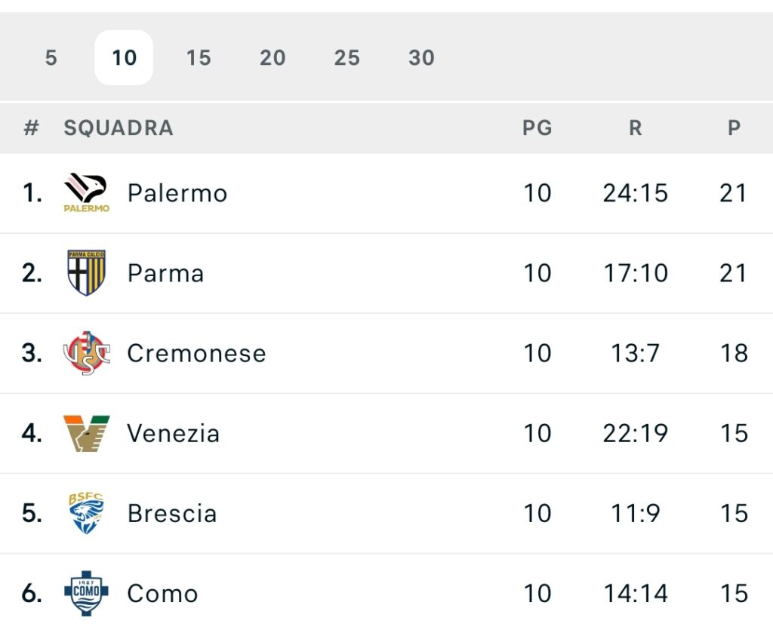Tap the Parma Calcio shield logo
This screenshot has height=630, width=773.
(86, 272)
